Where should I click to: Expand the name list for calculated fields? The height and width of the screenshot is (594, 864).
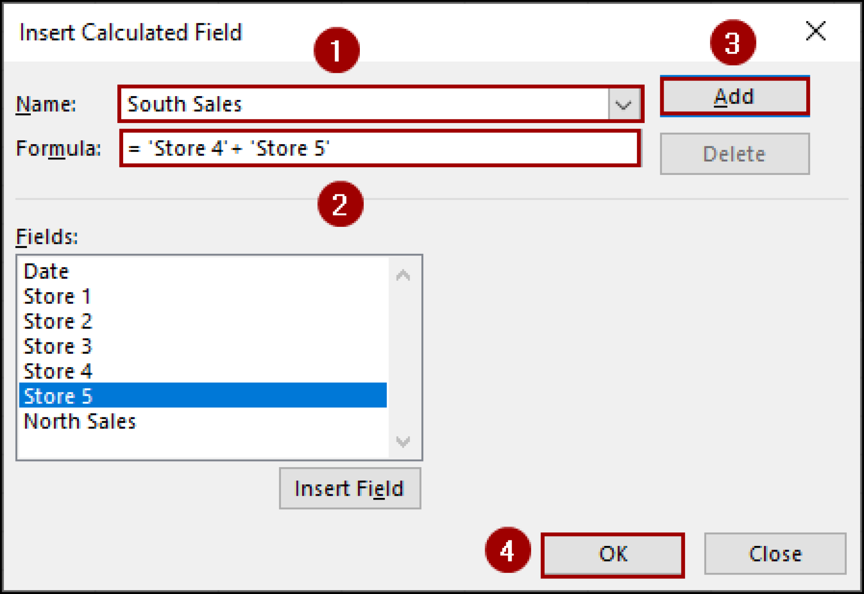623,104
